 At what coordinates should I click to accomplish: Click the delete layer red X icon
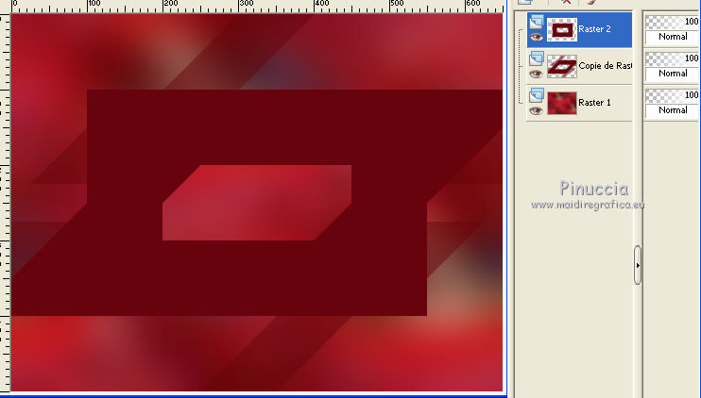tap(567, 2)
